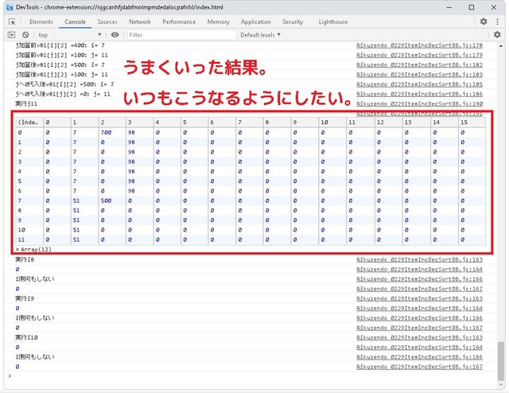509x393 pixels.
Task: Open the Application tab
Action: (x=255, y=21)
